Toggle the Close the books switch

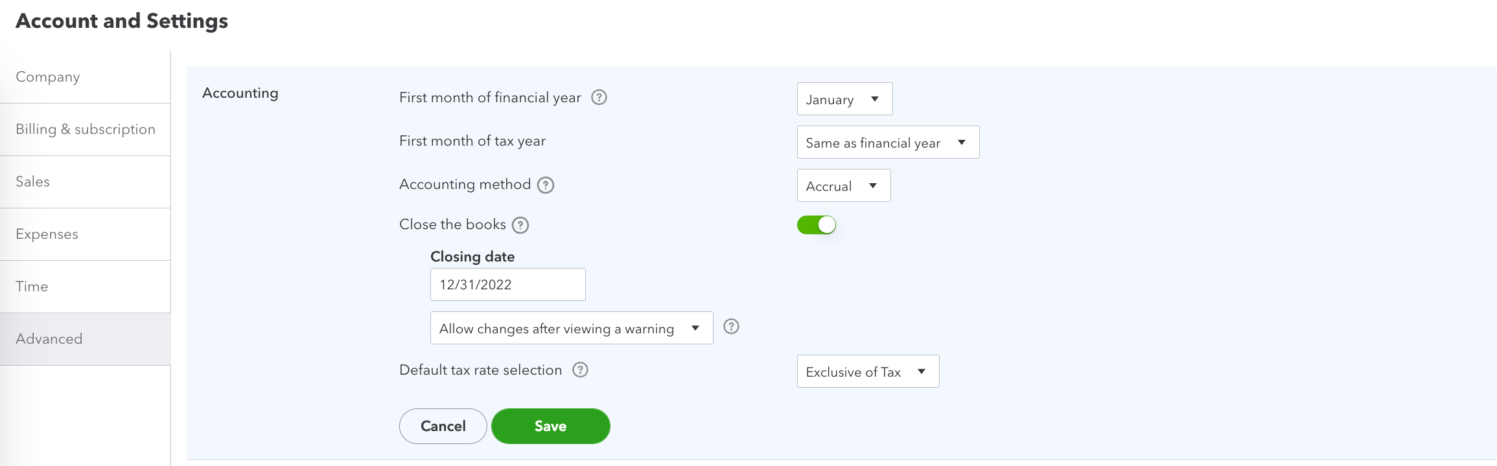(x=817, y=225)
